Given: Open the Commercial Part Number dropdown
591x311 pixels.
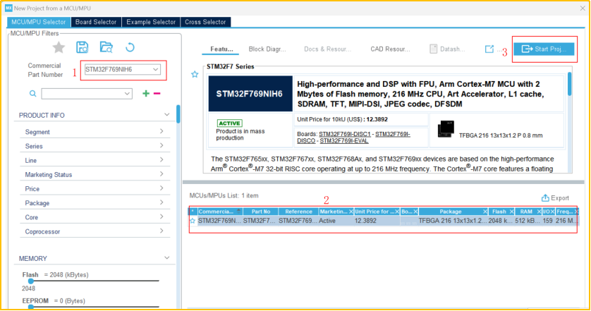Looking at the screenshot, I should 156,70.
